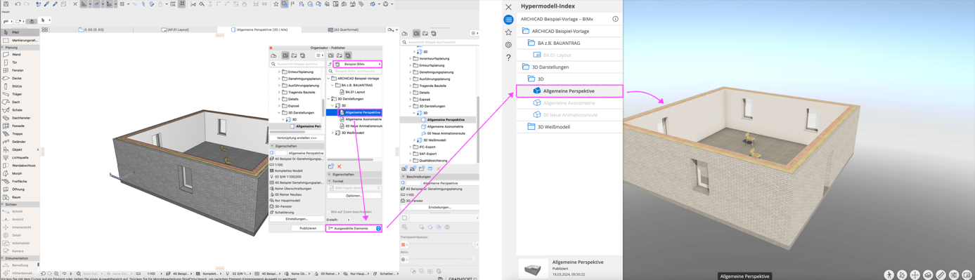
Task: Click Einstellungen... button in Organisator left pane
Action: click(297, 219)
